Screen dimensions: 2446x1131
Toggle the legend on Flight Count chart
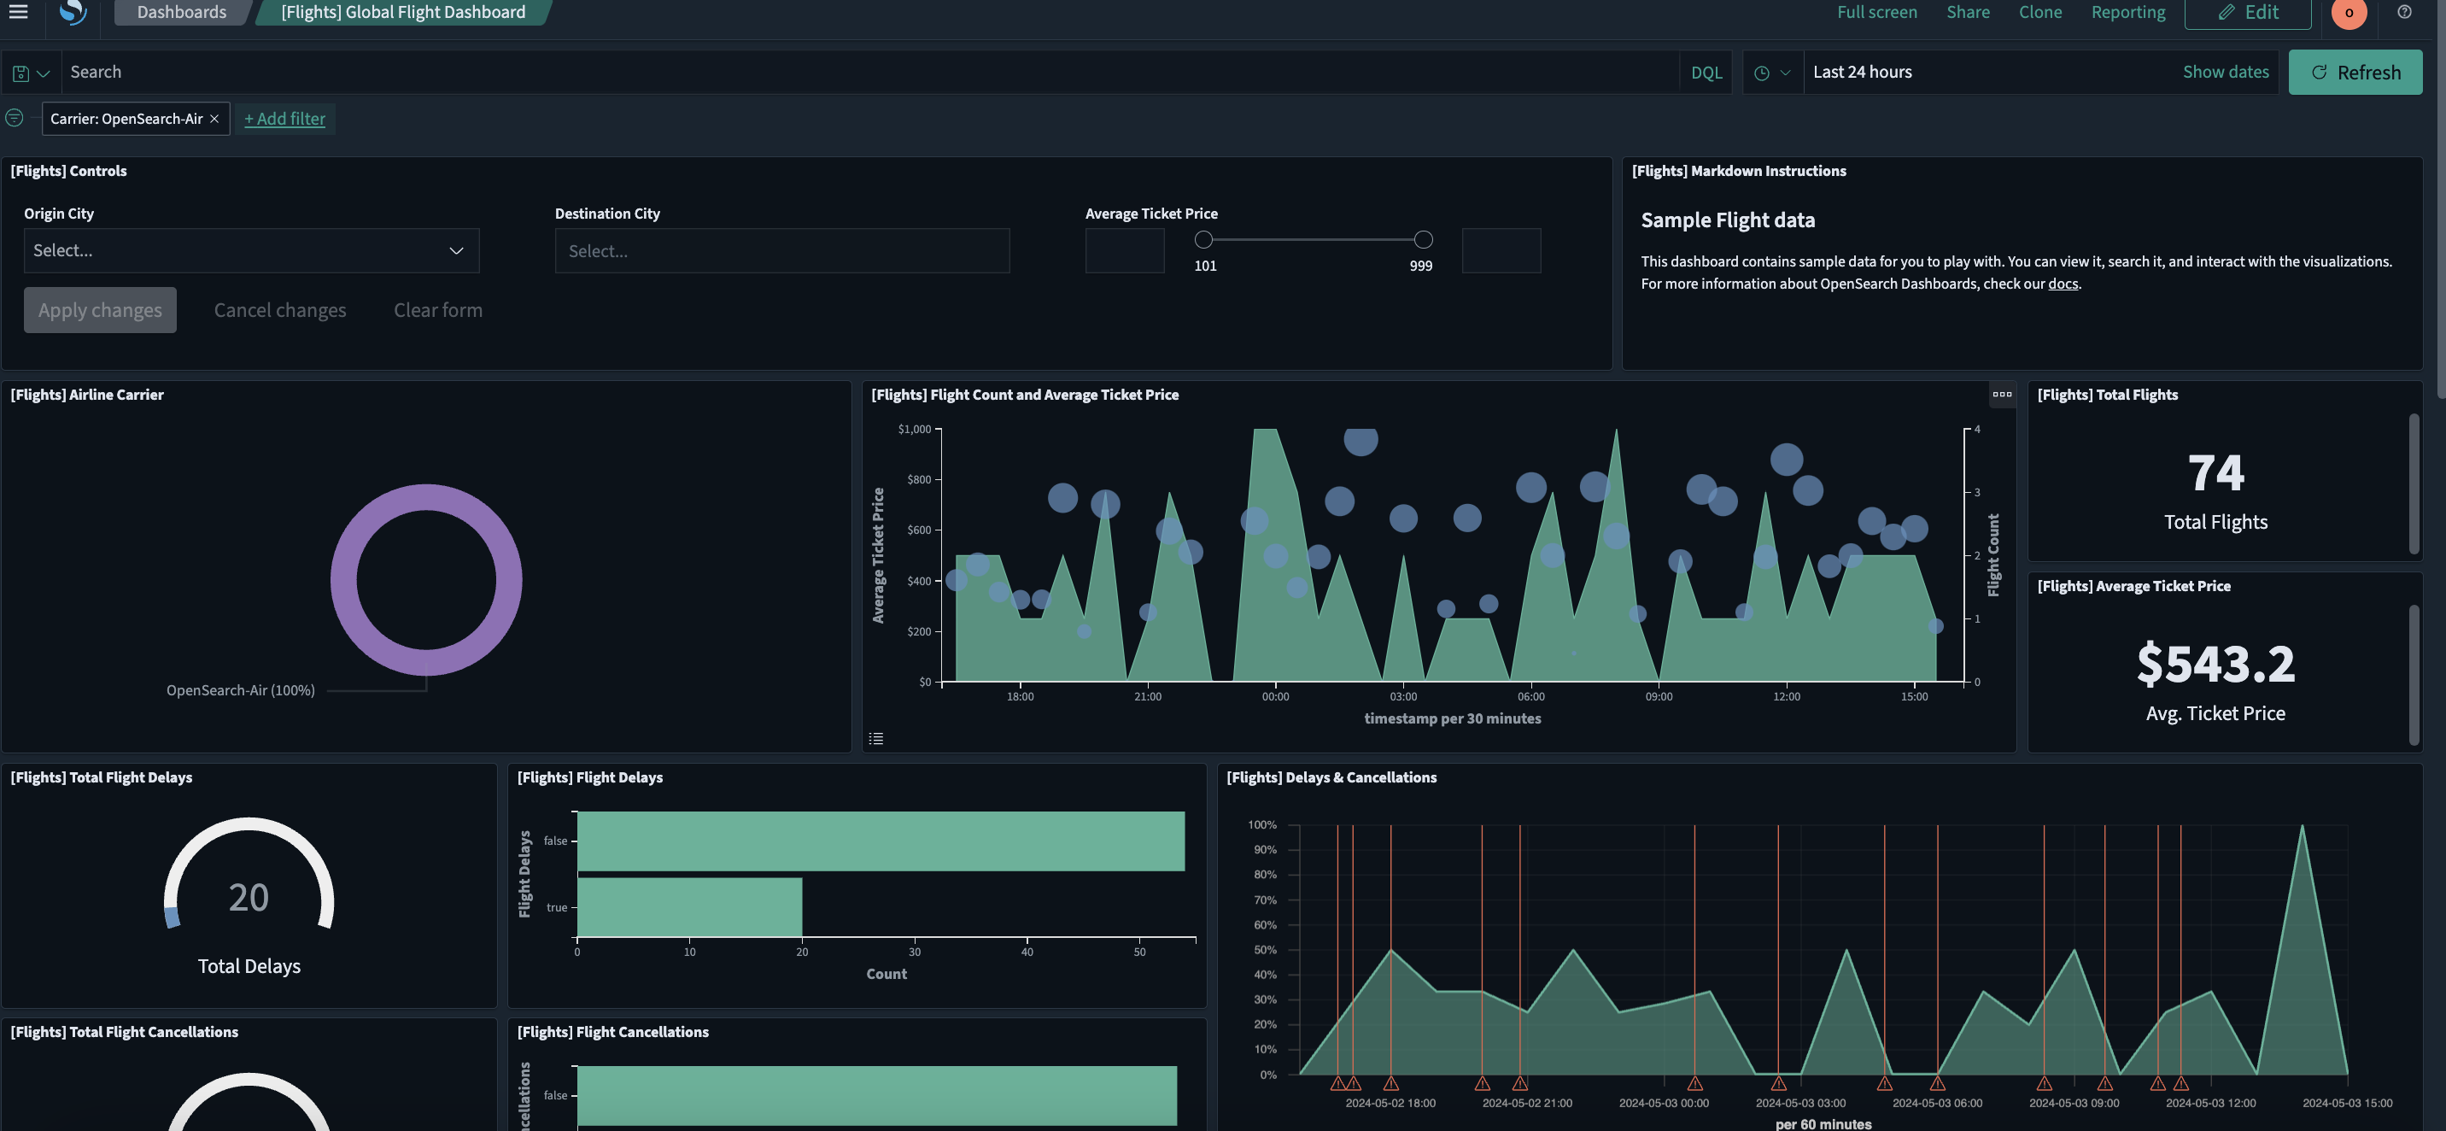pyautogui.click(x=876, y=738)
